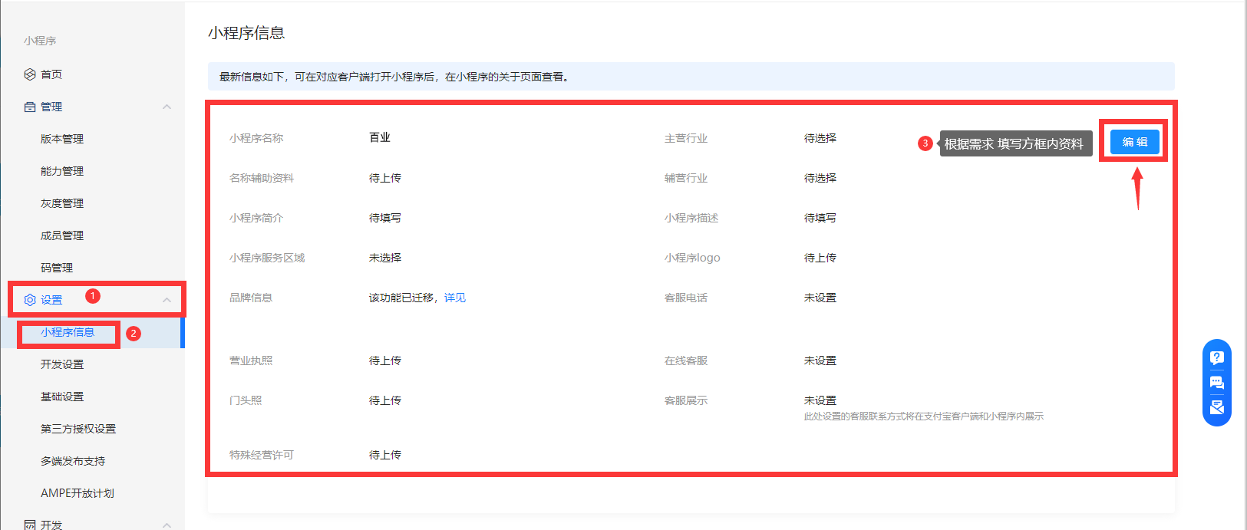Screen dimensions: 1247x530
Task: Click the blue 编辑 button
Action: [x=1134, y=142]
